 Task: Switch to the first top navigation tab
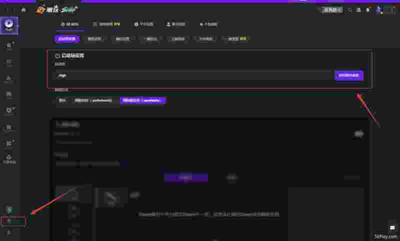click(69, 23)
